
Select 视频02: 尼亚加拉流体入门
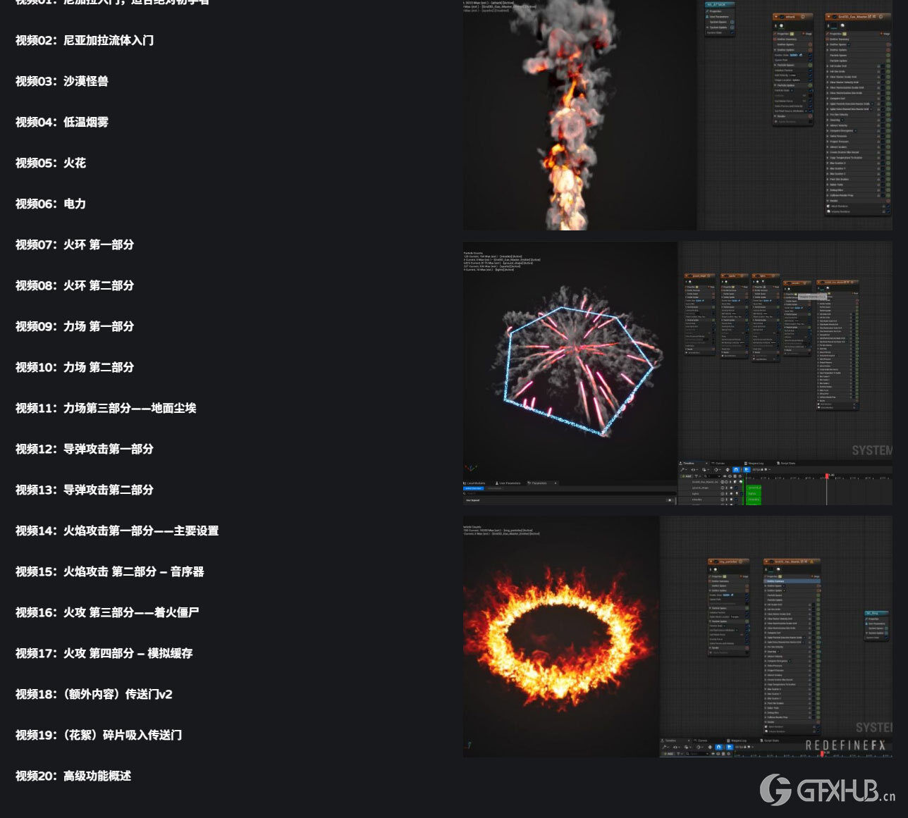click(x=85, y=40)
